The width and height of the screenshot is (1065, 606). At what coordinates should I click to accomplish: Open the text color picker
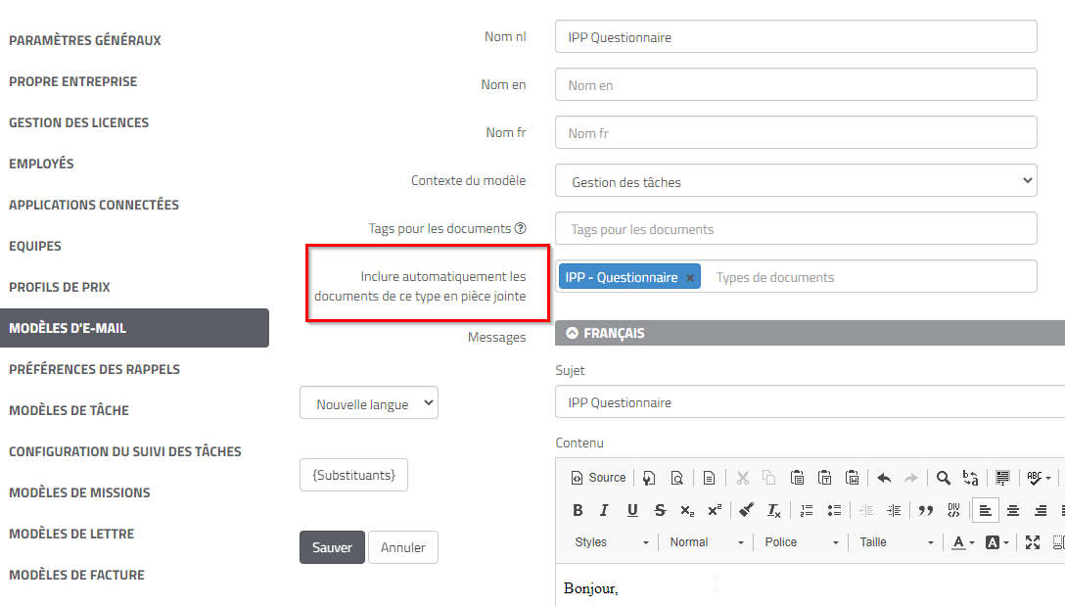[x=963, y=542]
